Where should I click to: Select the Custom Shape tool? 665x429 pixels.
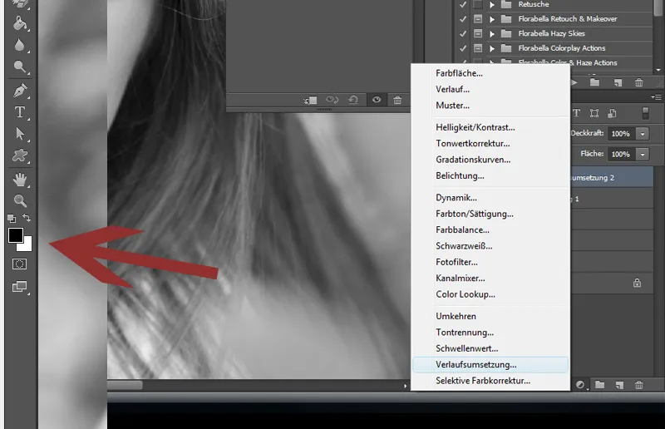coord(19,155)
